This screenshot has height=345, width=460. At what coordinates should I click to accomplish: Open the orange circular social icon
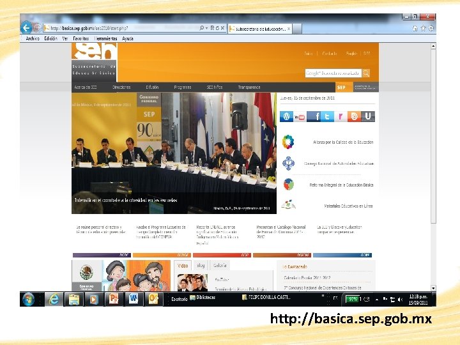pyautogui.click(x=354, y=117)
